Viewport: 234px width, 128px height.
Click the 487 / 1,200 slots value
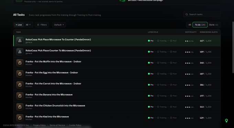205,74
